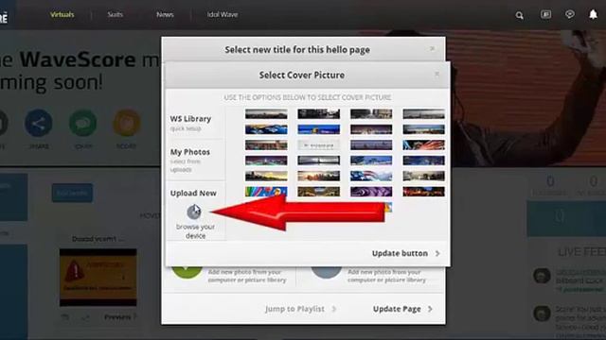
Task: Choose the blue banner cover in second column
Action: coord(319,129)
